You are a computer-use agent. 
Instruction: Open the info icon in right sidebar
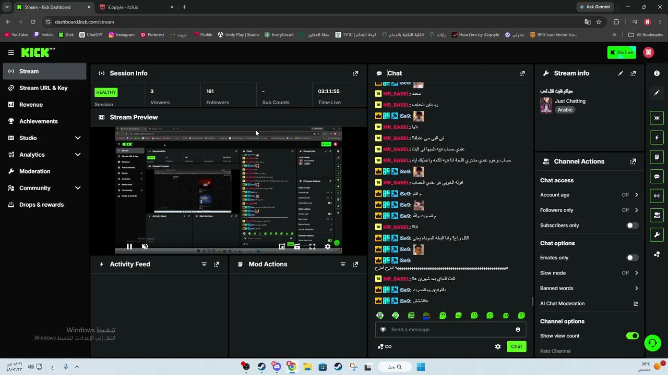click(x=657, y=73)
